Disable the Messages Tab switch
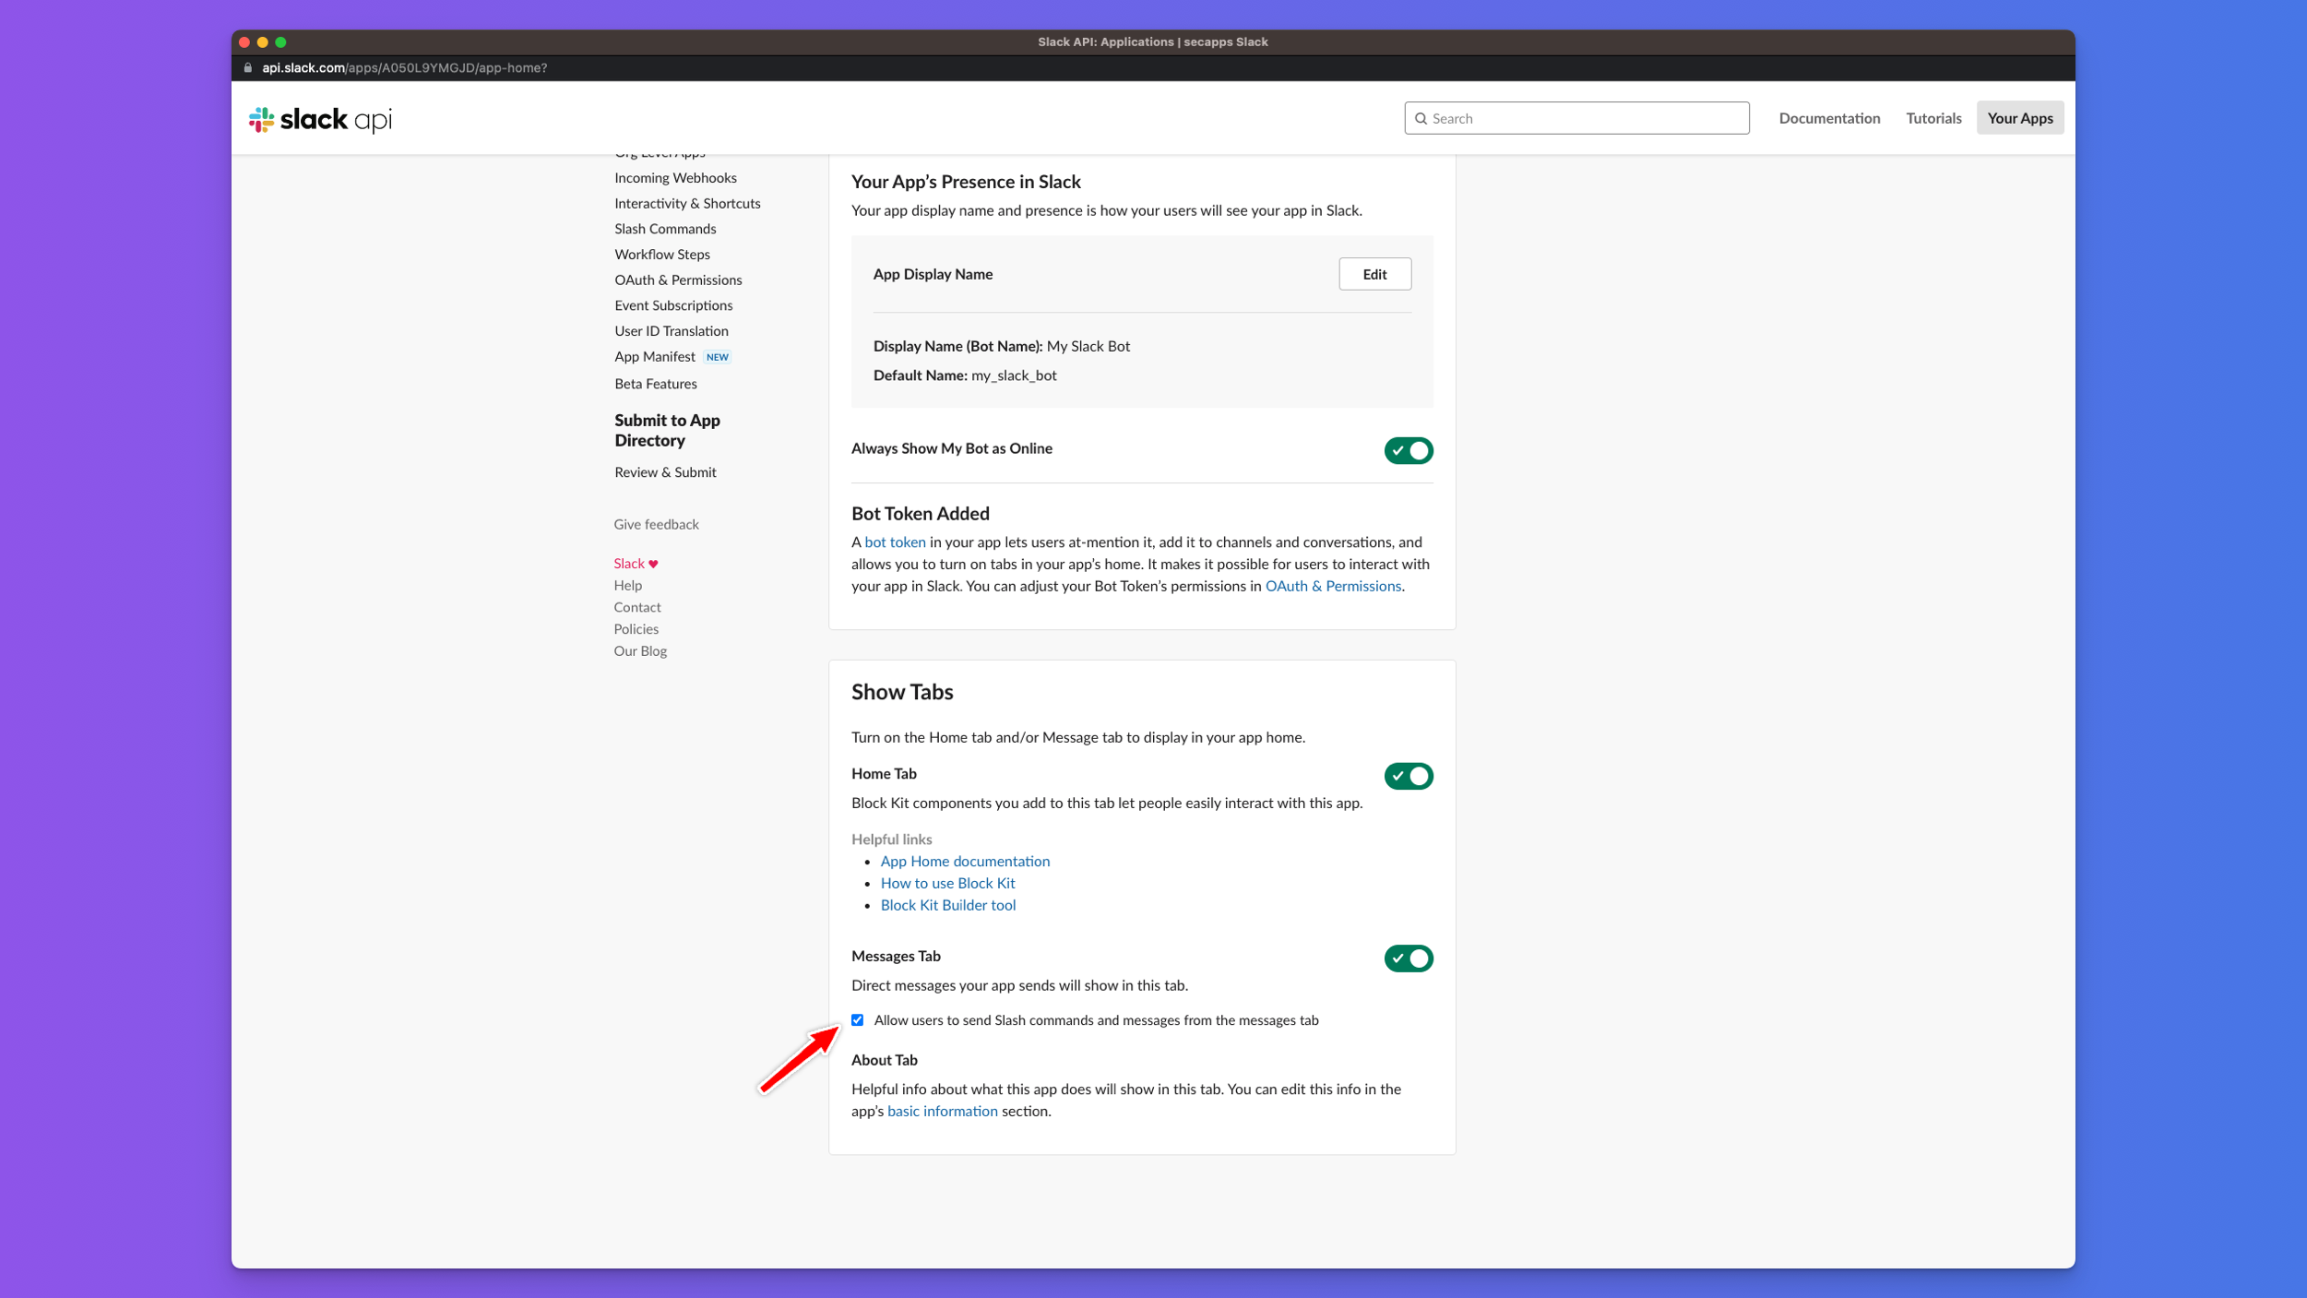The image size is (2307, 1298). (1408, 958)
